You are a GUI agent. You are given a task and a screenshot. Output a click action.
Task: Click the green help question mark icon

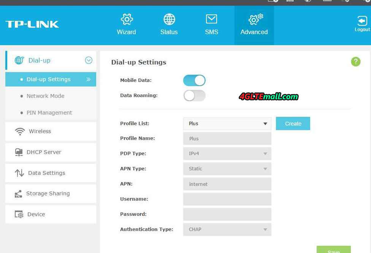[x=355, y=62]
